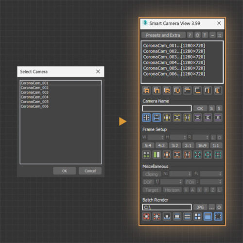Click the blue window layout icon in Batch Render
243x243 pixels.
(208, 216)
